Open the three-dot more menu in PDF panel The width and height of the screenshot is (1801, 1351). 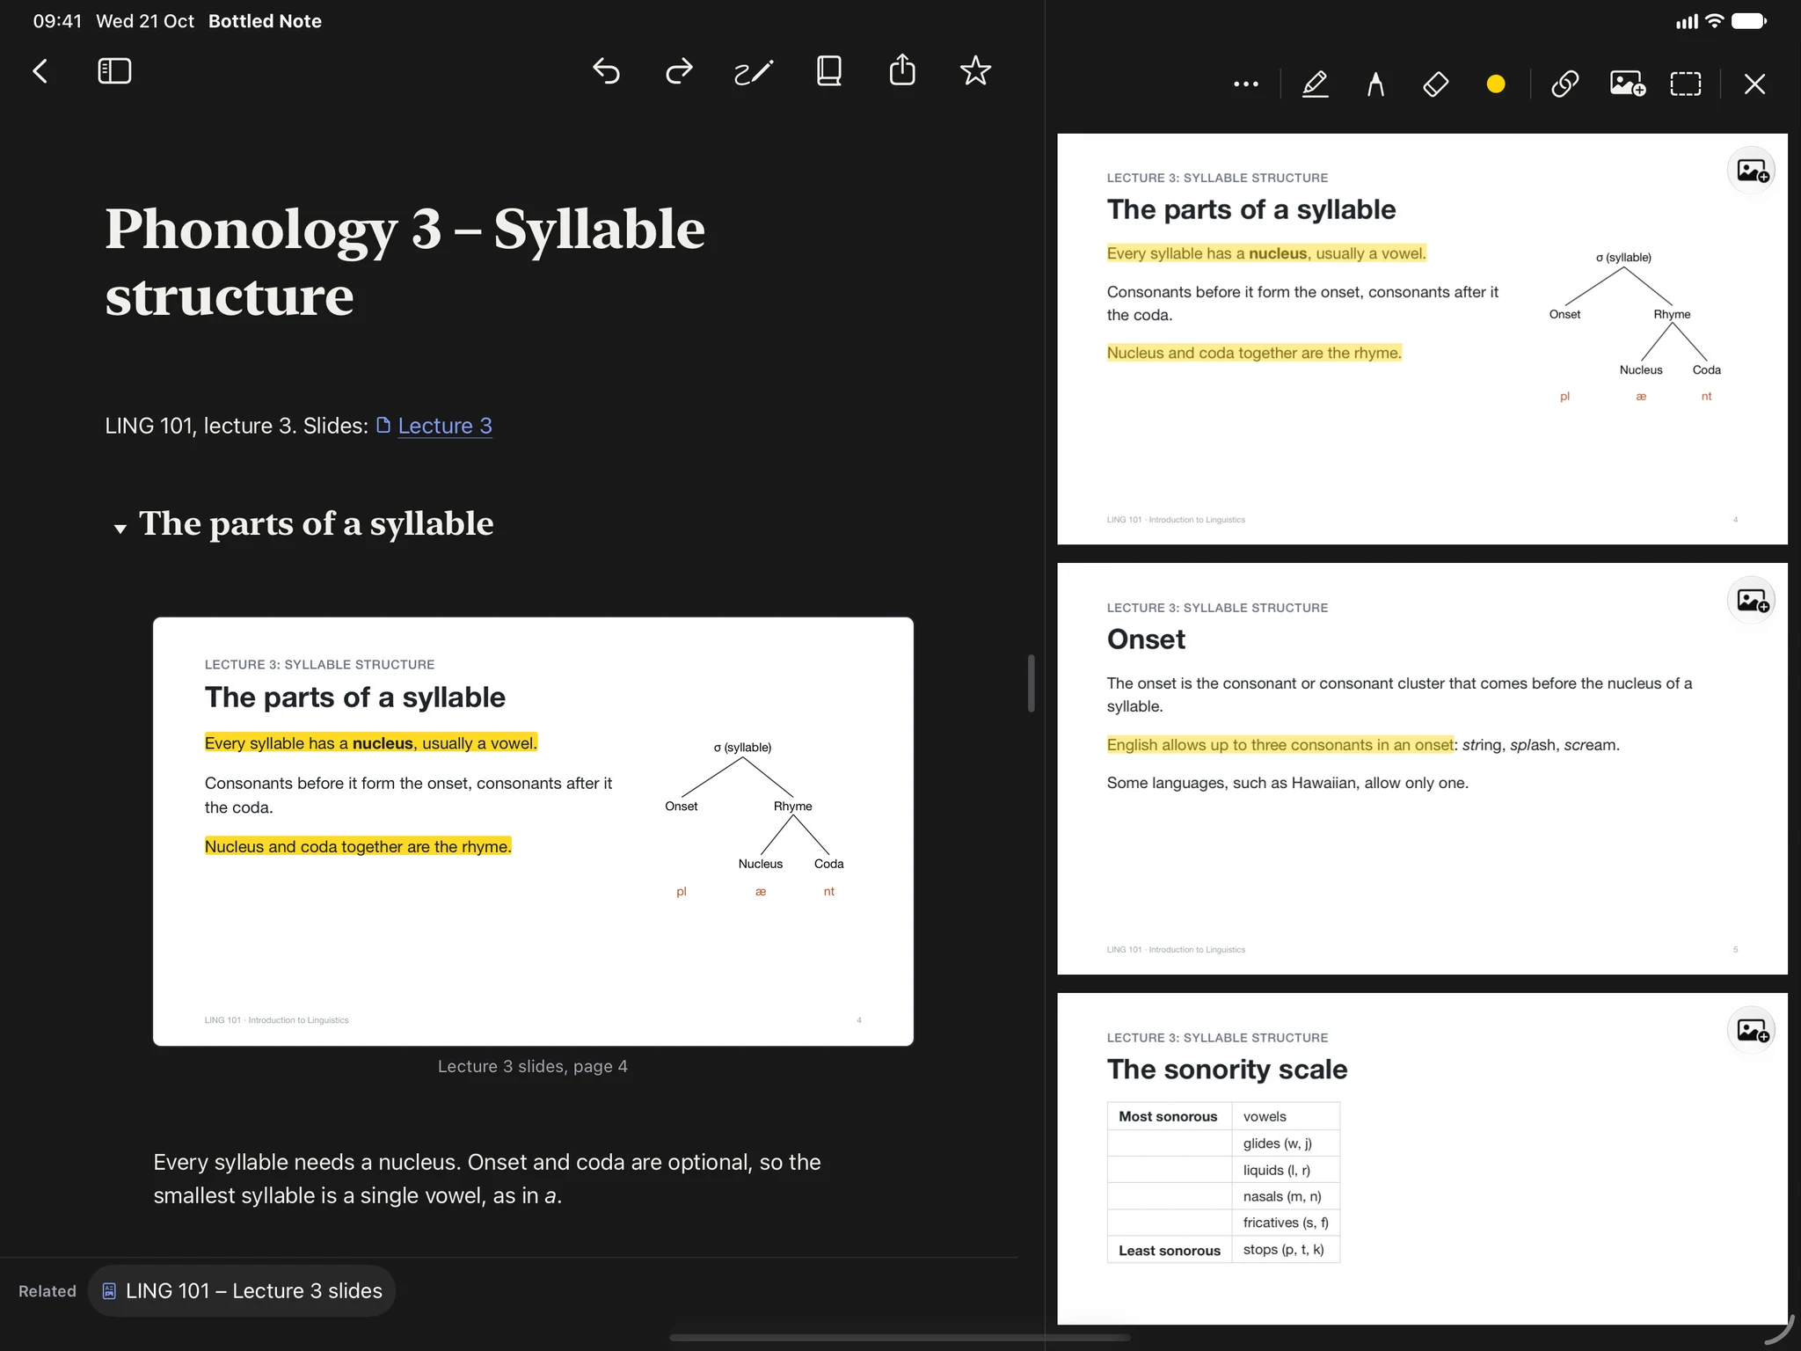click(1245, 84)
